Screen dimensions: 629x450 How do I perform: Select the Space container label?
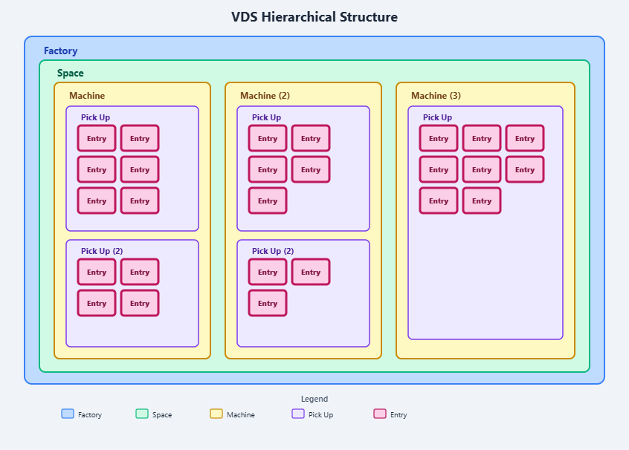70,74
